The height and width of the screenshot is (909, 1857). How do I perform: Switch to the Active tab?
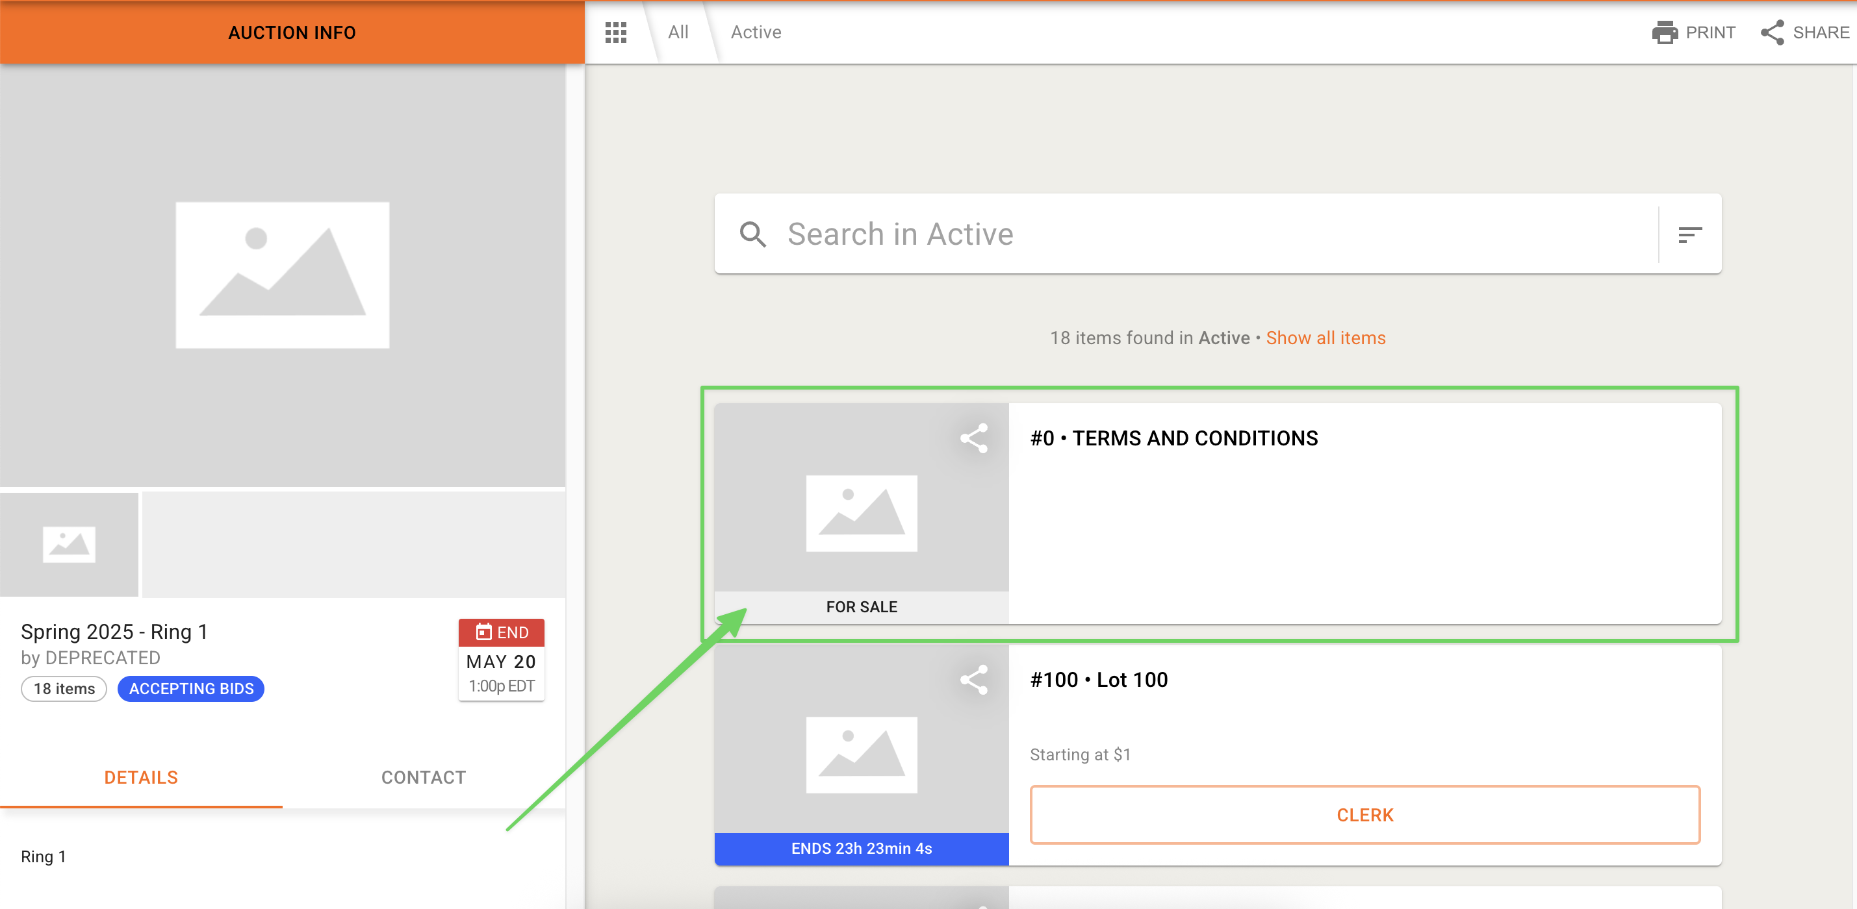(756, 32)
